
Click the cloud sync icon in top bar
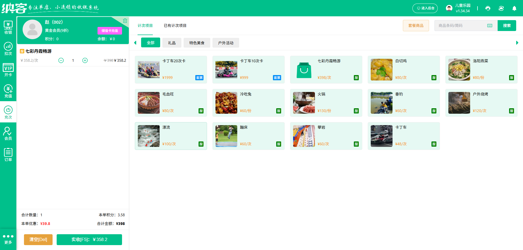pos(501,8)
